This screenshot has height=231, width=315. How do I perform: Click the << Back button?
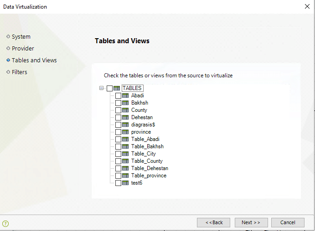213,222
